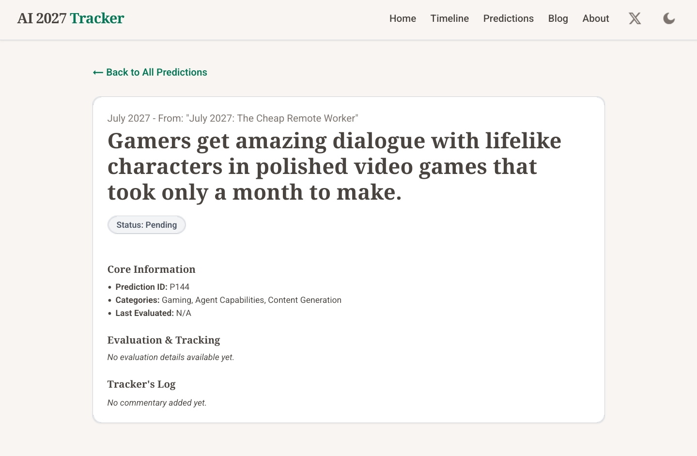Click the July 2027 source subtitle
This screenshot has height=456, width=697.
[233, 118]
